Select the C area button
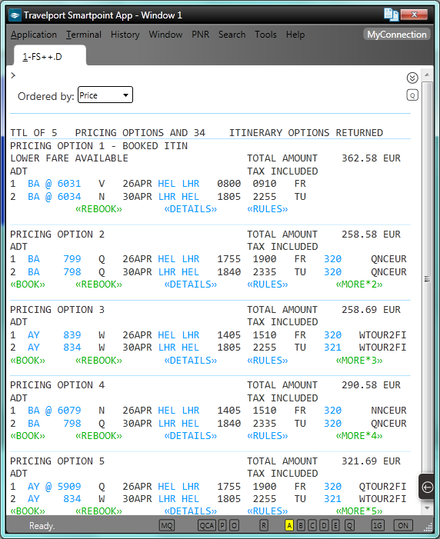The image size is (440, 539). pyautogui.click(x=312, y=526)
